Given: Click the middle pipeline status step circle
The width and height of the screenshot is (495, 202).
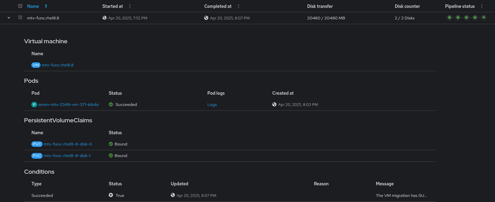Looking at the screenshot, I should tap(466, 18).
